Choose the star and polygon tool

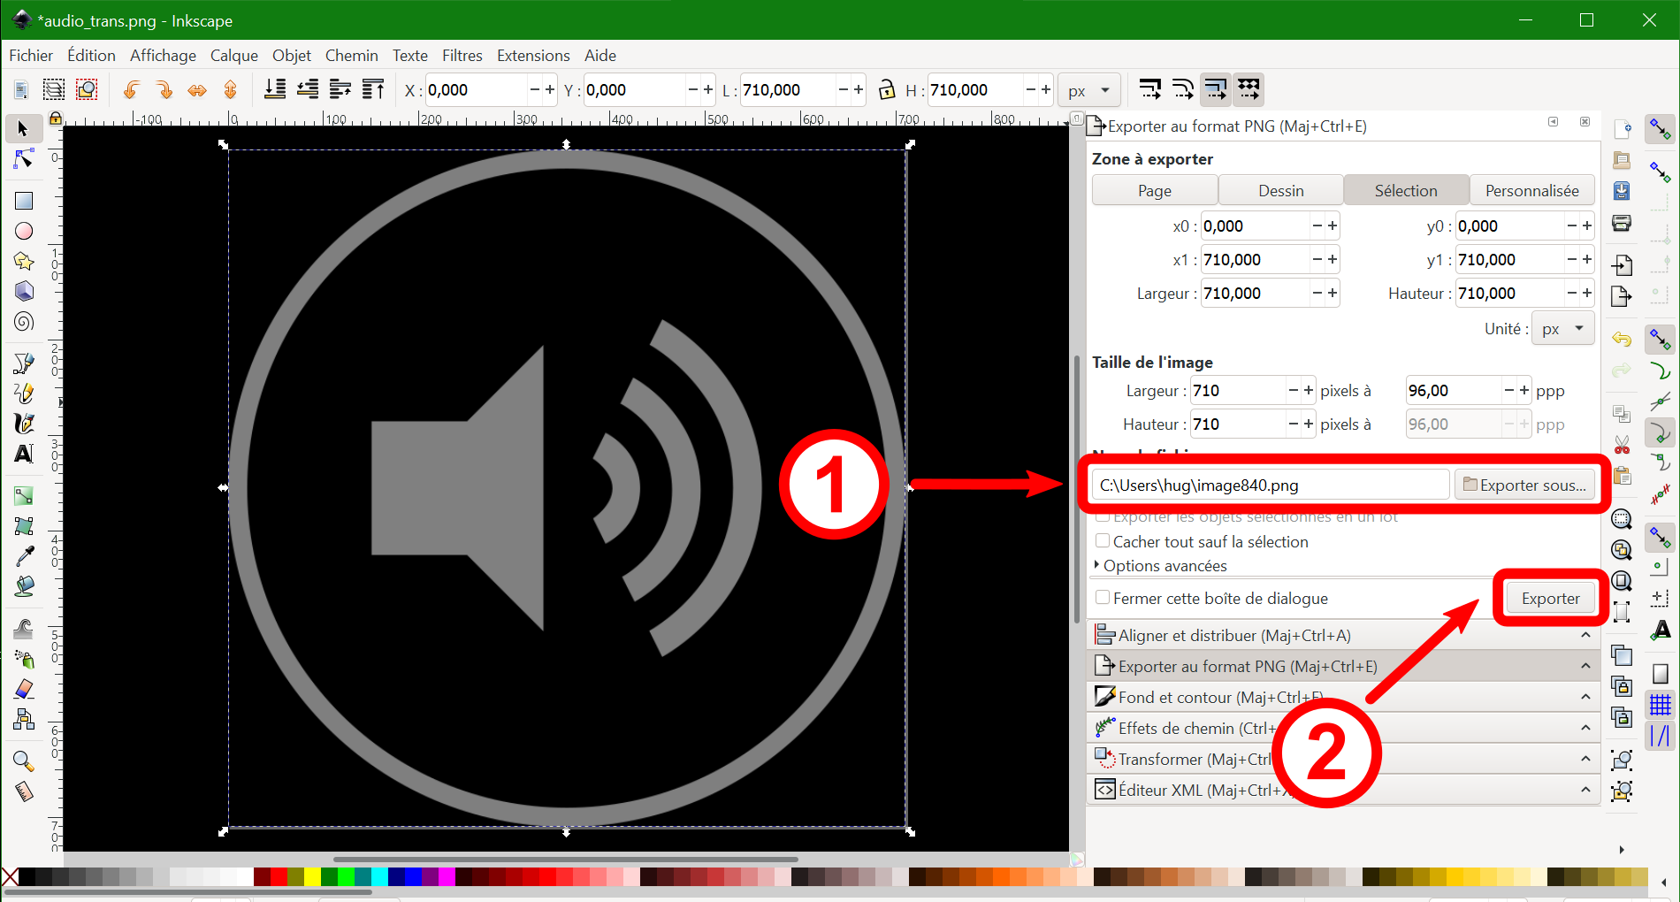click(24, 261)
